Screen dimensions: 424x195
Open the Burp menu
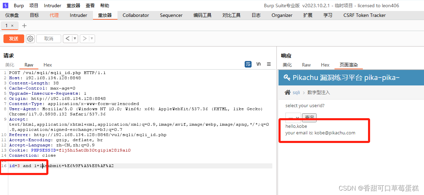pyautogui.click(x=19, y=6)
